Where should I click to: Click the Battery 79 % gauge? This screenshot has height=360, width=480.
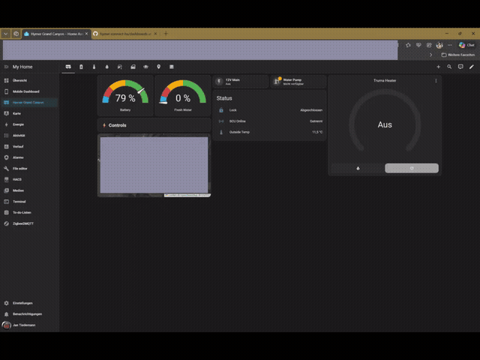tap(125, 95)
